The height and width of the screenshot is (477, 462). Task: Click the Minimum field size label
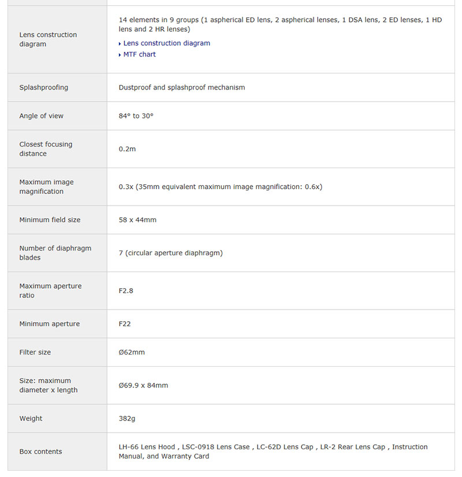[50, 220]
